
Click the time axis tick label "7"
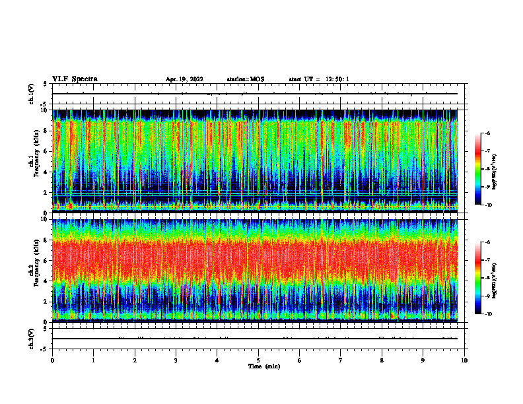tap(341, 360)
